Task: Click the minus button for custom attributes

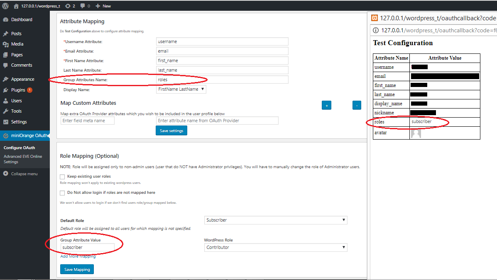Action: 357,105
